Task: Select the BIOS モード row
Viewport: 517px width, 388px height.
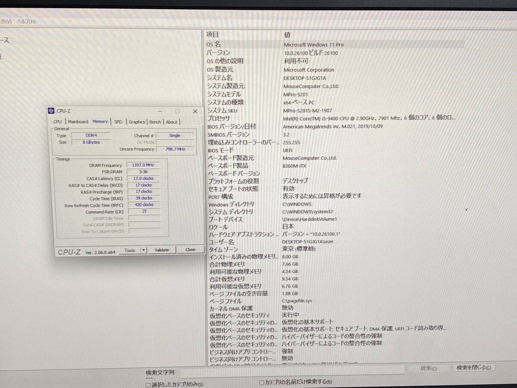Action: pyautogui.click(x=335, y=150)
